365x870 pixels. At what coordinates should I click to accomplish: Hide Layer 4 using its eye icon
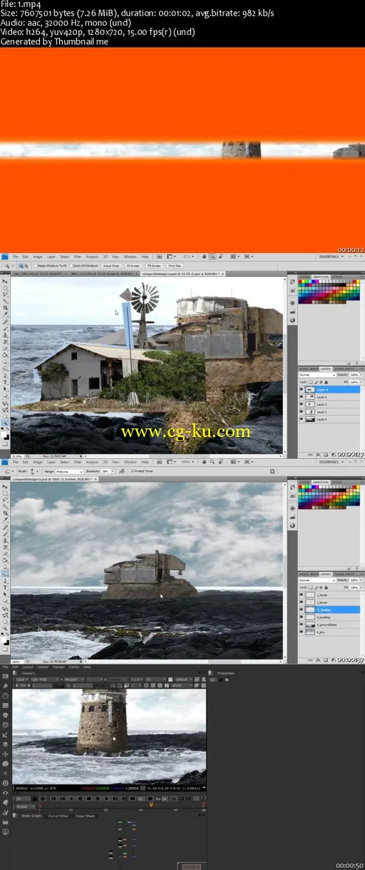click(x=301, y=390)
